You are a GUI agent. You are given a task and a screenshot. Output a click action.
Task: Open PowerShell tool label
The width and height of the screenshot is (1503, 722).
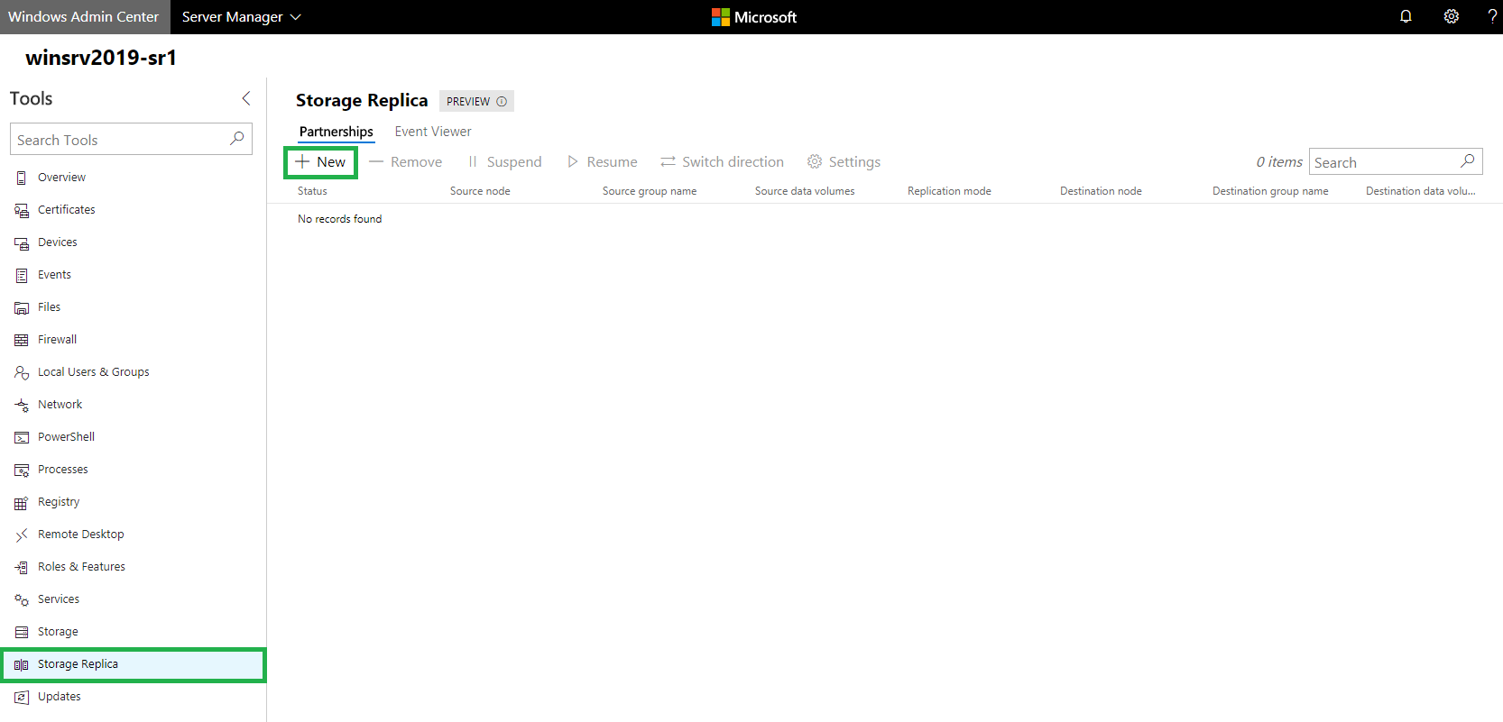click(66, 437)
